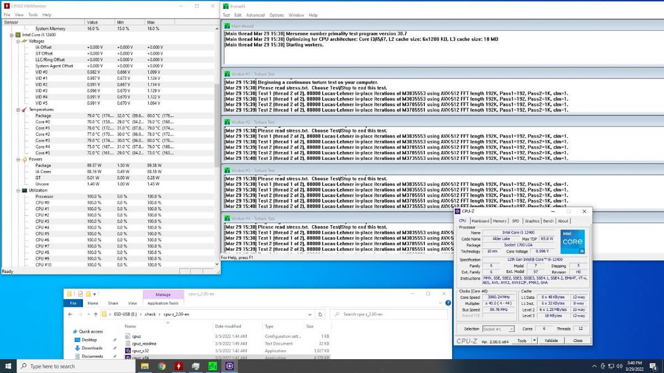
Task: Click the up-arrow navigation icon in Explorer
Action: click(x=93, y=314)
